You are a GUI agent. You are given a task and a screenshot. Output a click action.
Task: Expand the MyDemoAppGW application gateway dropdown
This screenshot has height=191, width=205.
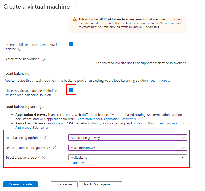point(127,147)
